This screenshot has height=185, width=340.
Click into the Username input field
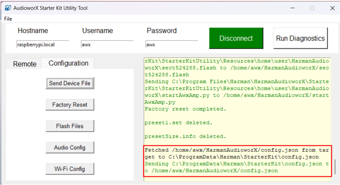107,45
